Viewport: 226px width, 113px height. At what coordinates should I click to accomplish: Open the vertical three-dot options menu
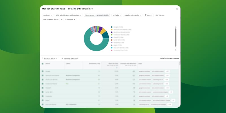click(79, 19)
